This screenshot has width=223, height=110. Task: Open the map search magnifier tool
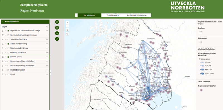coord(67,34)
